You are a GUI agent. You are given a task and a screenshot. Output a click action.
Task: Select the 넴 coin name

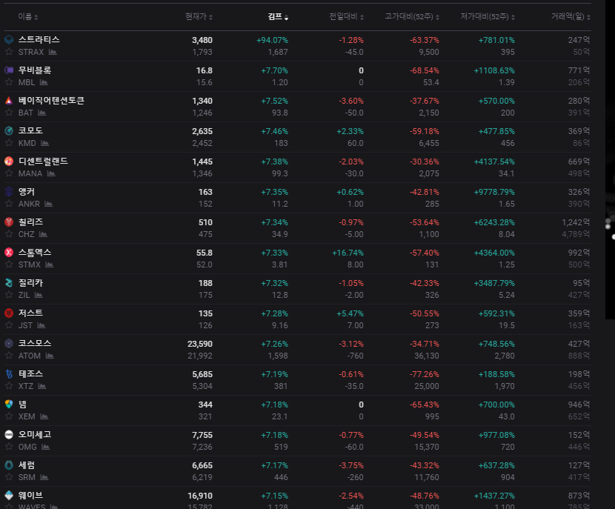coord(22,405)
